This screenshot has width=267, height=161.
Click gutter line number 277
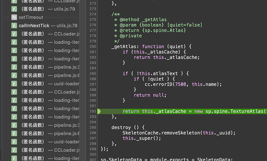pyautogui.click(x=93, y=30)
